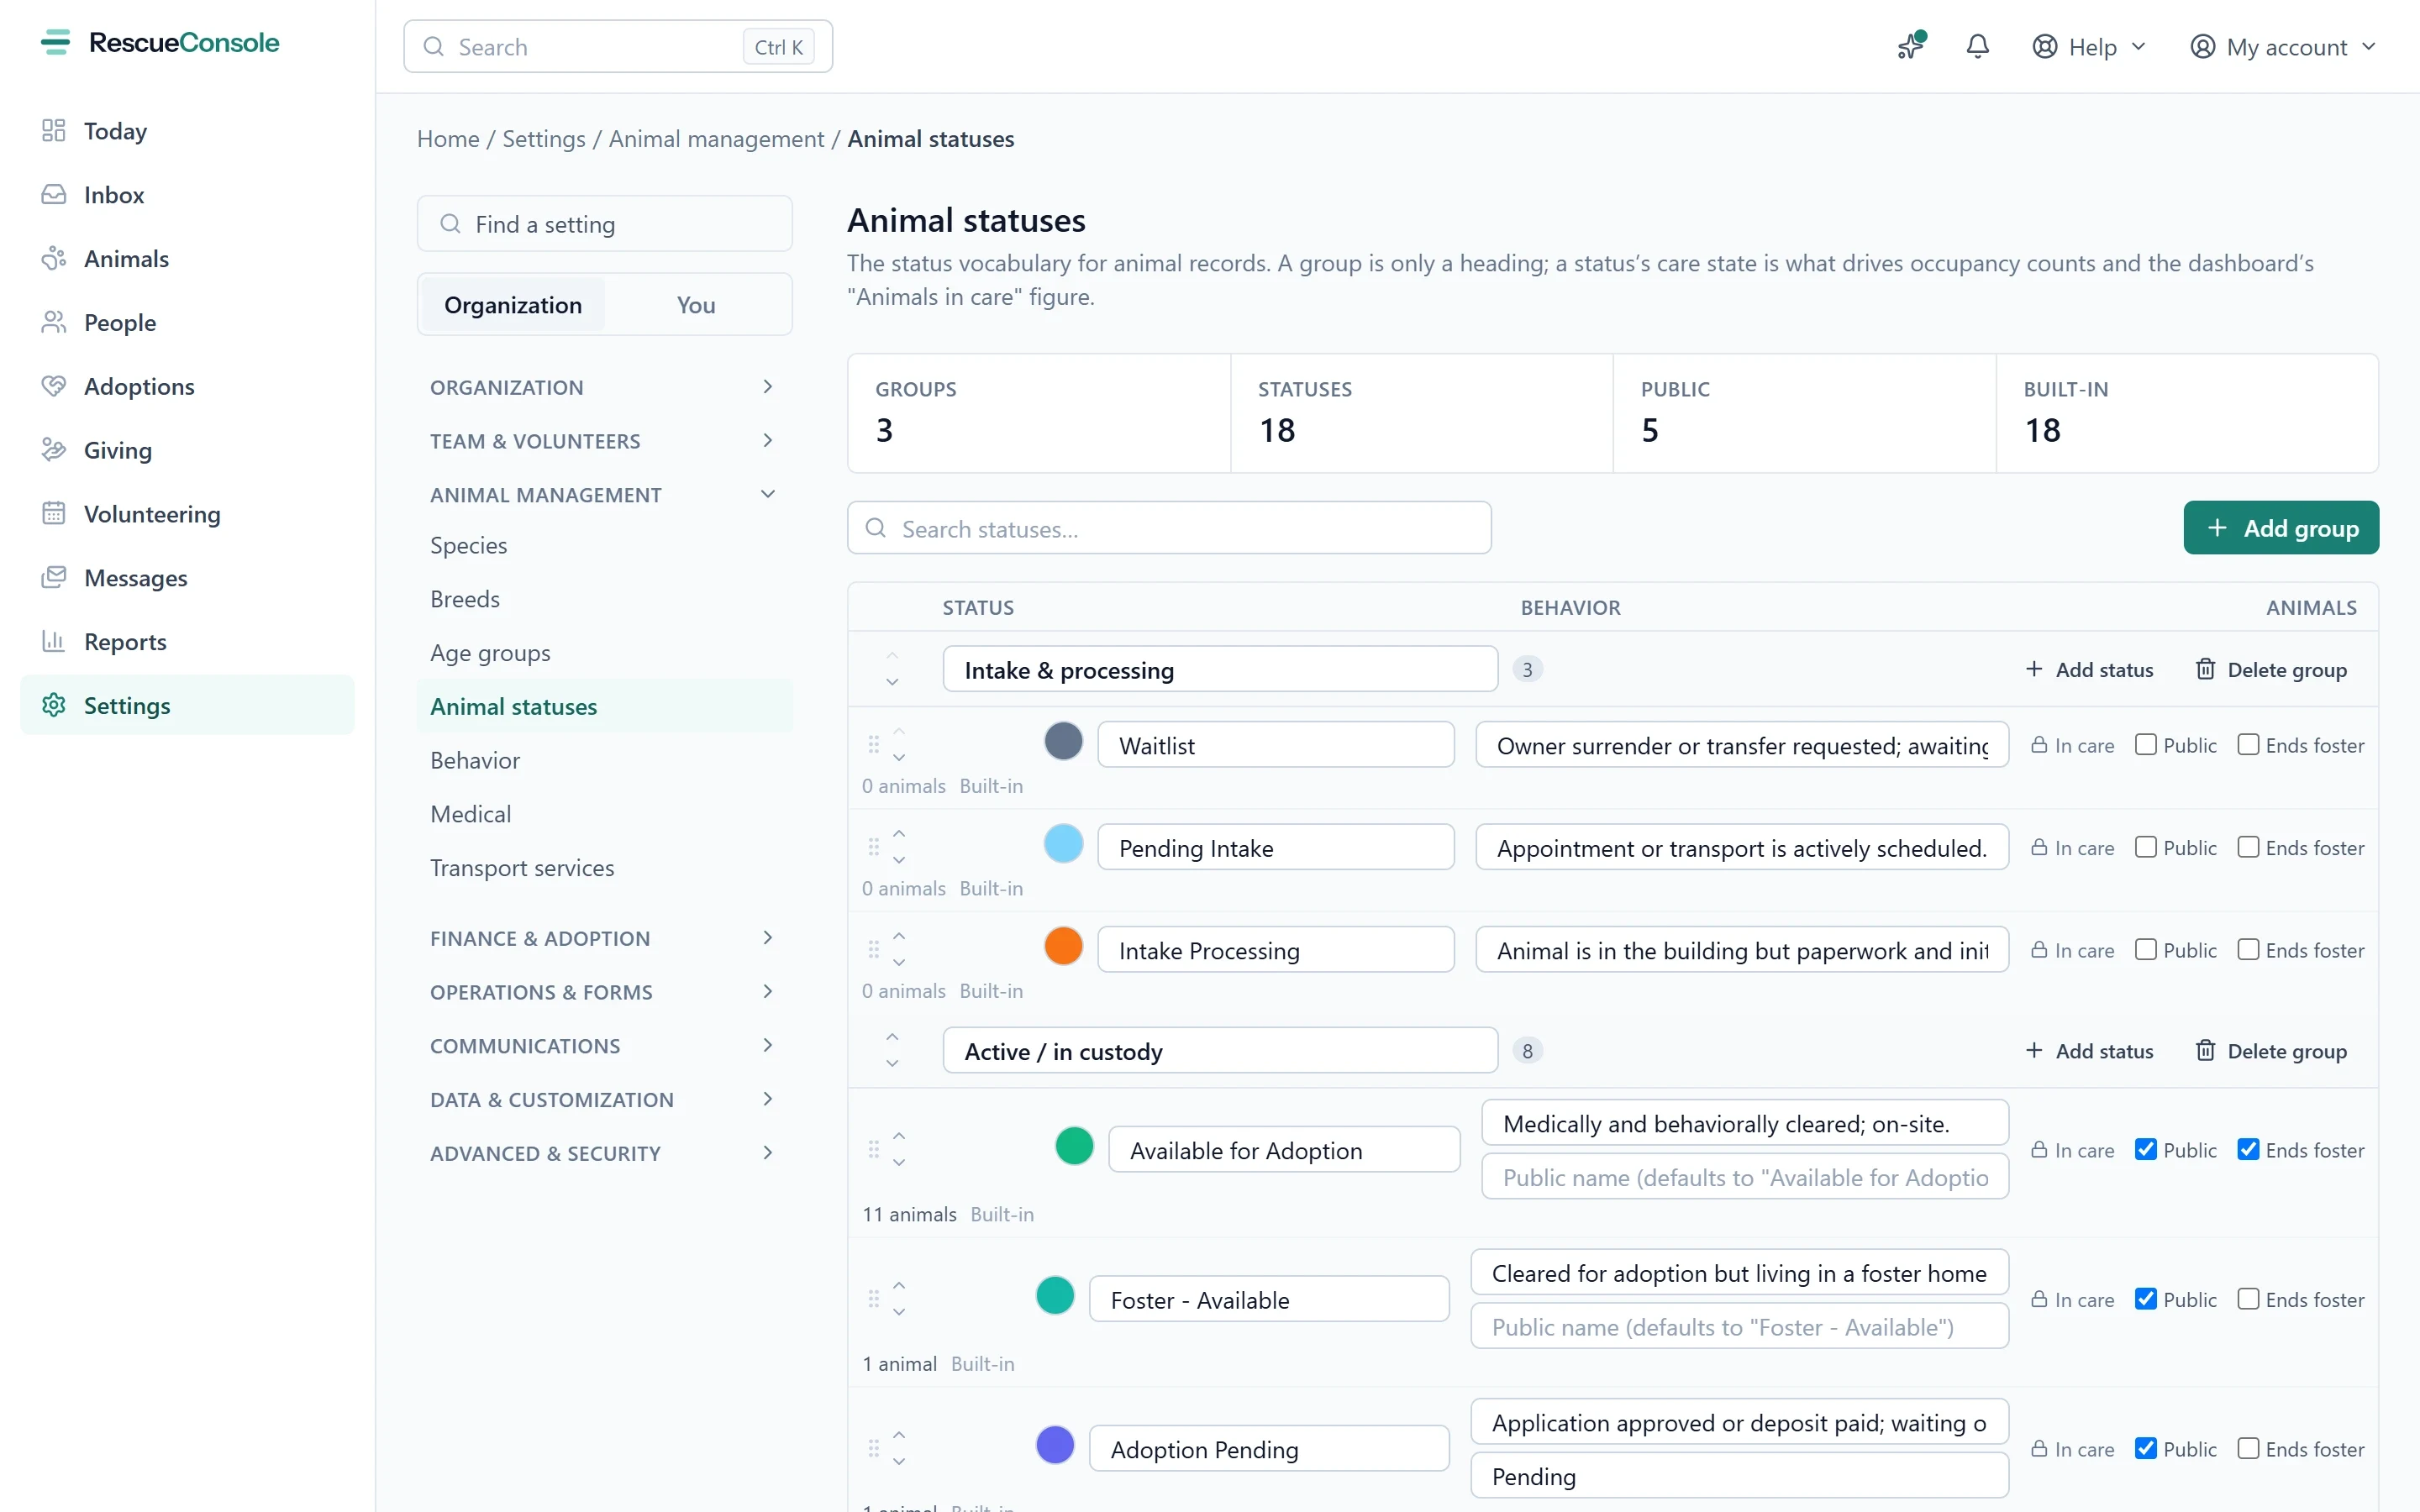Viewport: 2420px width, 1512px height.
Task: Uncheck Ends foster for Available for Adoption
Action: [x=2247, y=1149]
